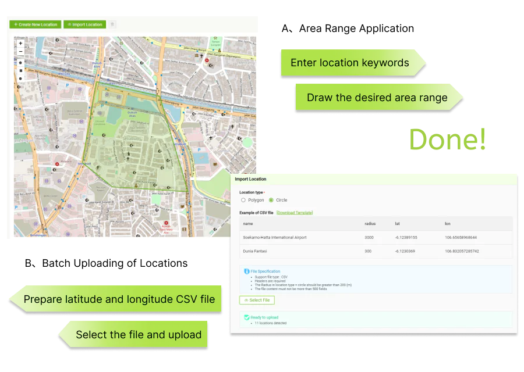Click the longitude value 106.832057285742

click(462, 251)
